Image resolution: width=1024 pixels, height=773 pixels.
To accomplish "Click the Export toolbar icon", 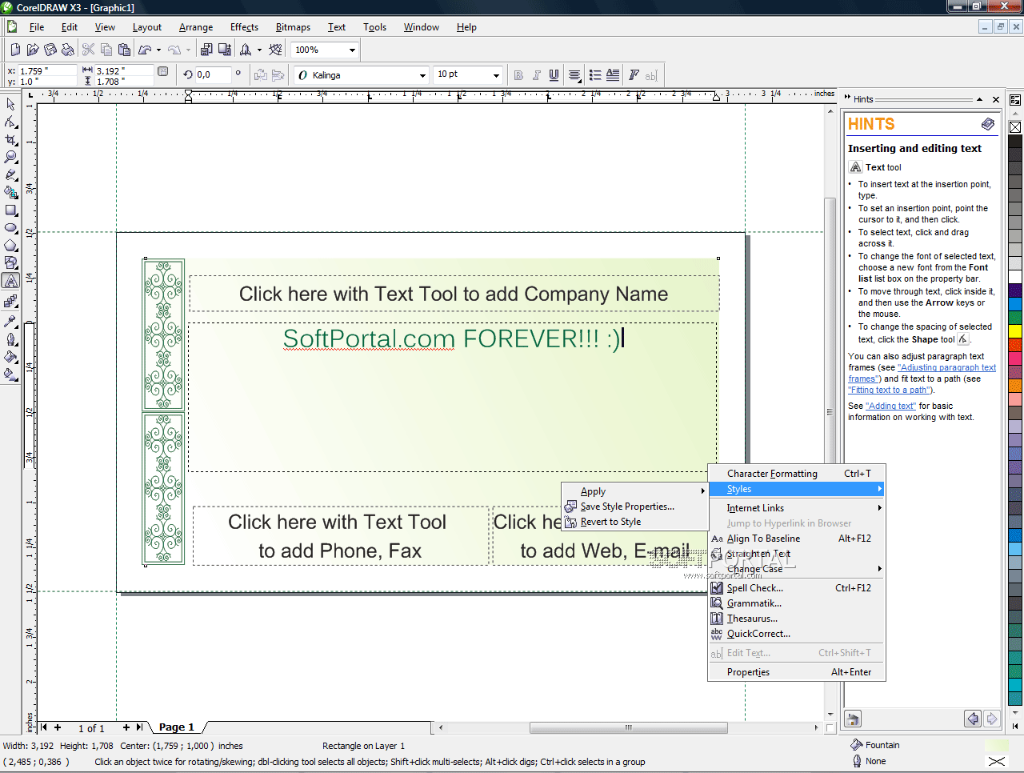I will 225,50.
